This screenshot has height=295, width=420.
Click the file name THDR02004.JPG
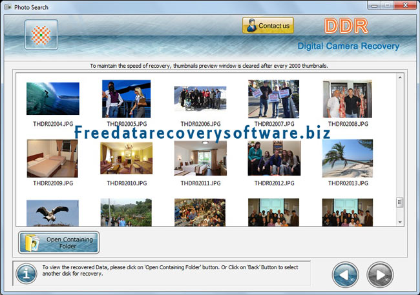(x=53, y=124)
